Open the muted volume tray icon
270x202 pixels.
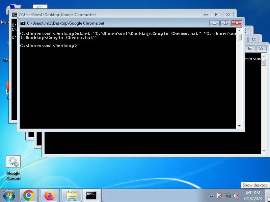point(236,196)
